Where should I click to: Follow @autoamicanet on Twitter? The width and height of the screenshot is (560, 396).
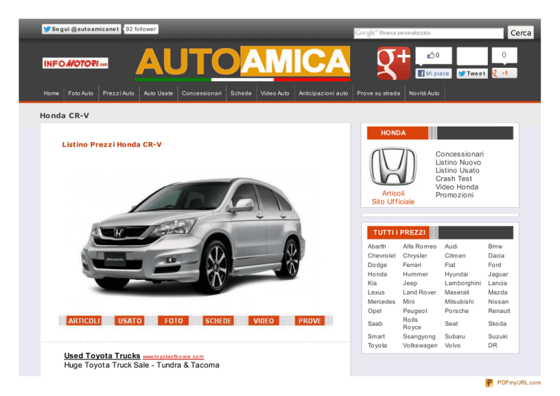81,29
